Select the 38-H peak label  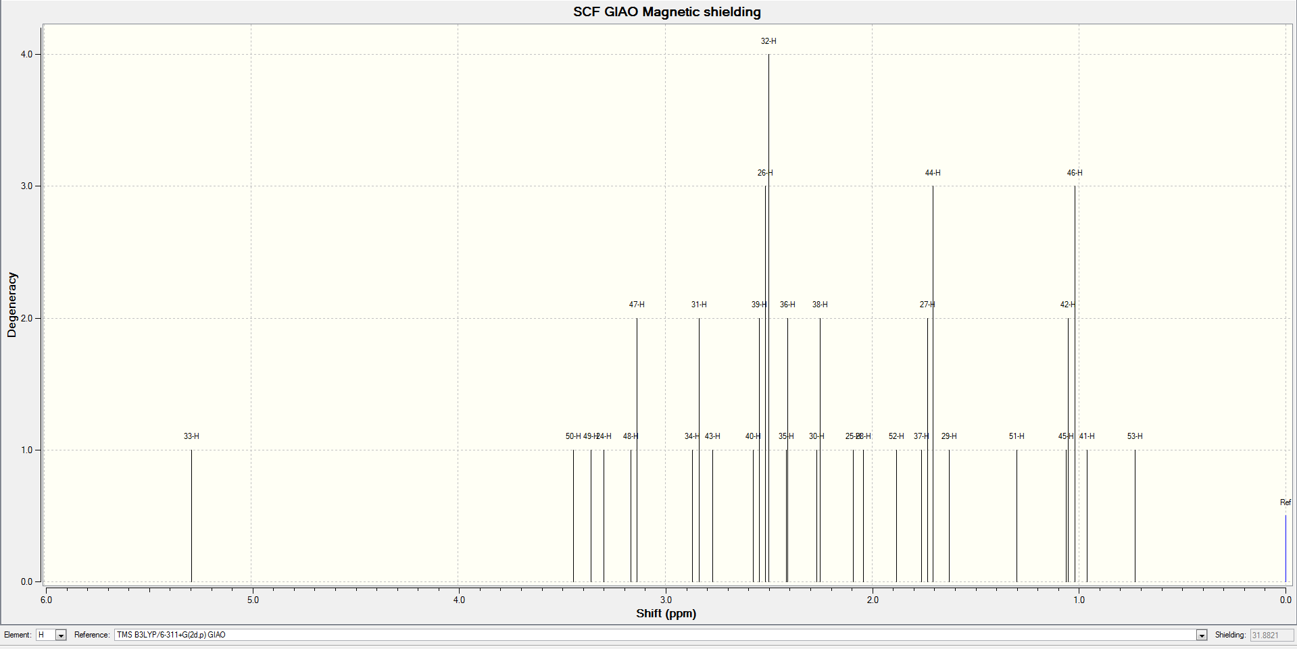click(x=820, y=305)
